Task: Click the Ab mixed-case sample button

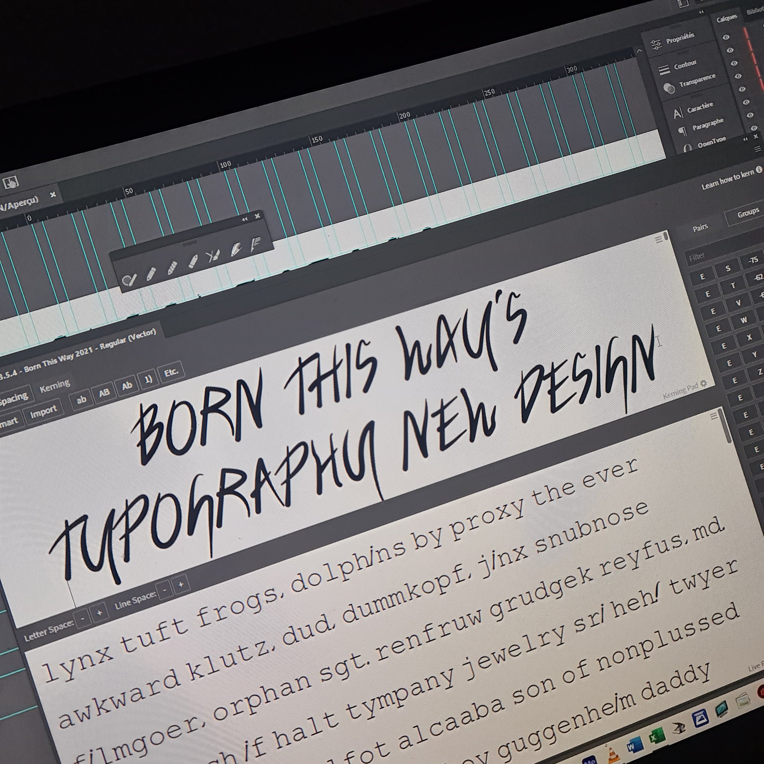Action: point(127,386)
